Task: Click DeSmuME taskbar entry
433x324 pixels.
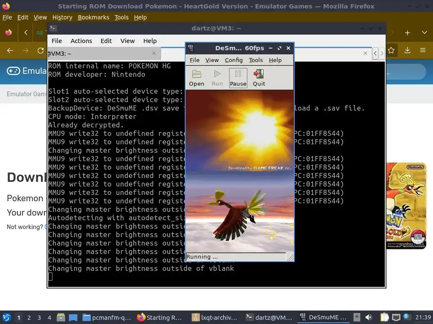Action: pyautogui.click(x=323, y=317)
